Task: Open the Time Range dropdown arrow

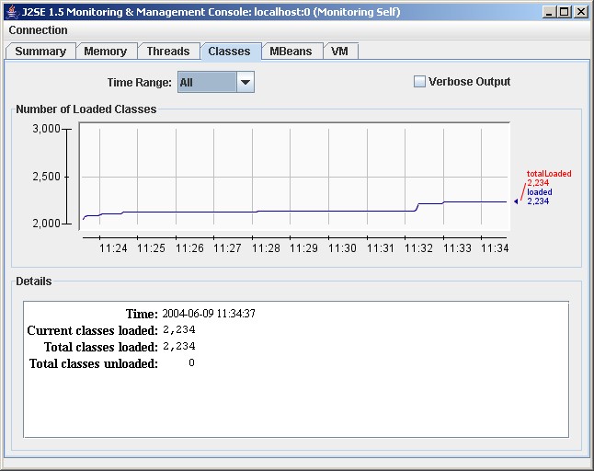Action: pos(245,82)
